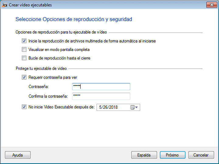
Task: Go back with the Espalda button
Action: [x=144, y=155]
